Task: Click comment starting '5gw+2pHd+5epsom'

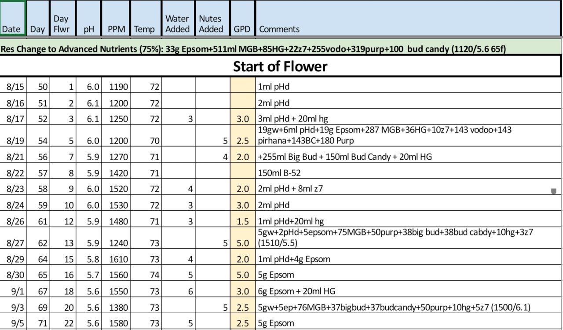Action: click(396, 238)
